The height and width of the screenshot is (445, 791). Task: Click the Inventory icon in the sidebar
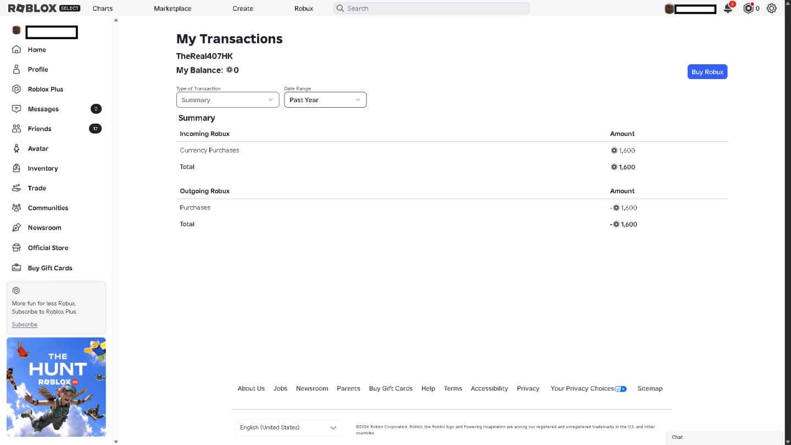[x=16, y=168]
